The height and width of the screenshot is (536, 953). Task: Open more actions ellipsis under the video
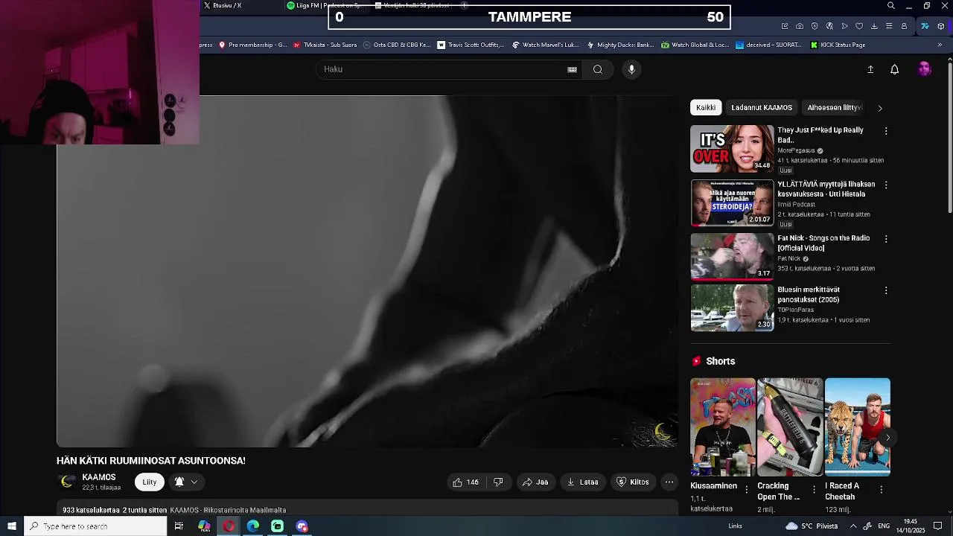click(669, 482)
